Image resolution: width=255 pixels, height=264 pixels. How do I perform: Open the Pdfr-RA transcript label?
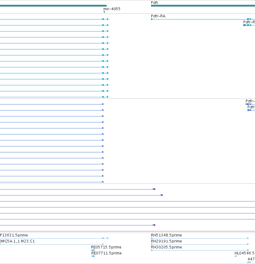tap(158, 16)
